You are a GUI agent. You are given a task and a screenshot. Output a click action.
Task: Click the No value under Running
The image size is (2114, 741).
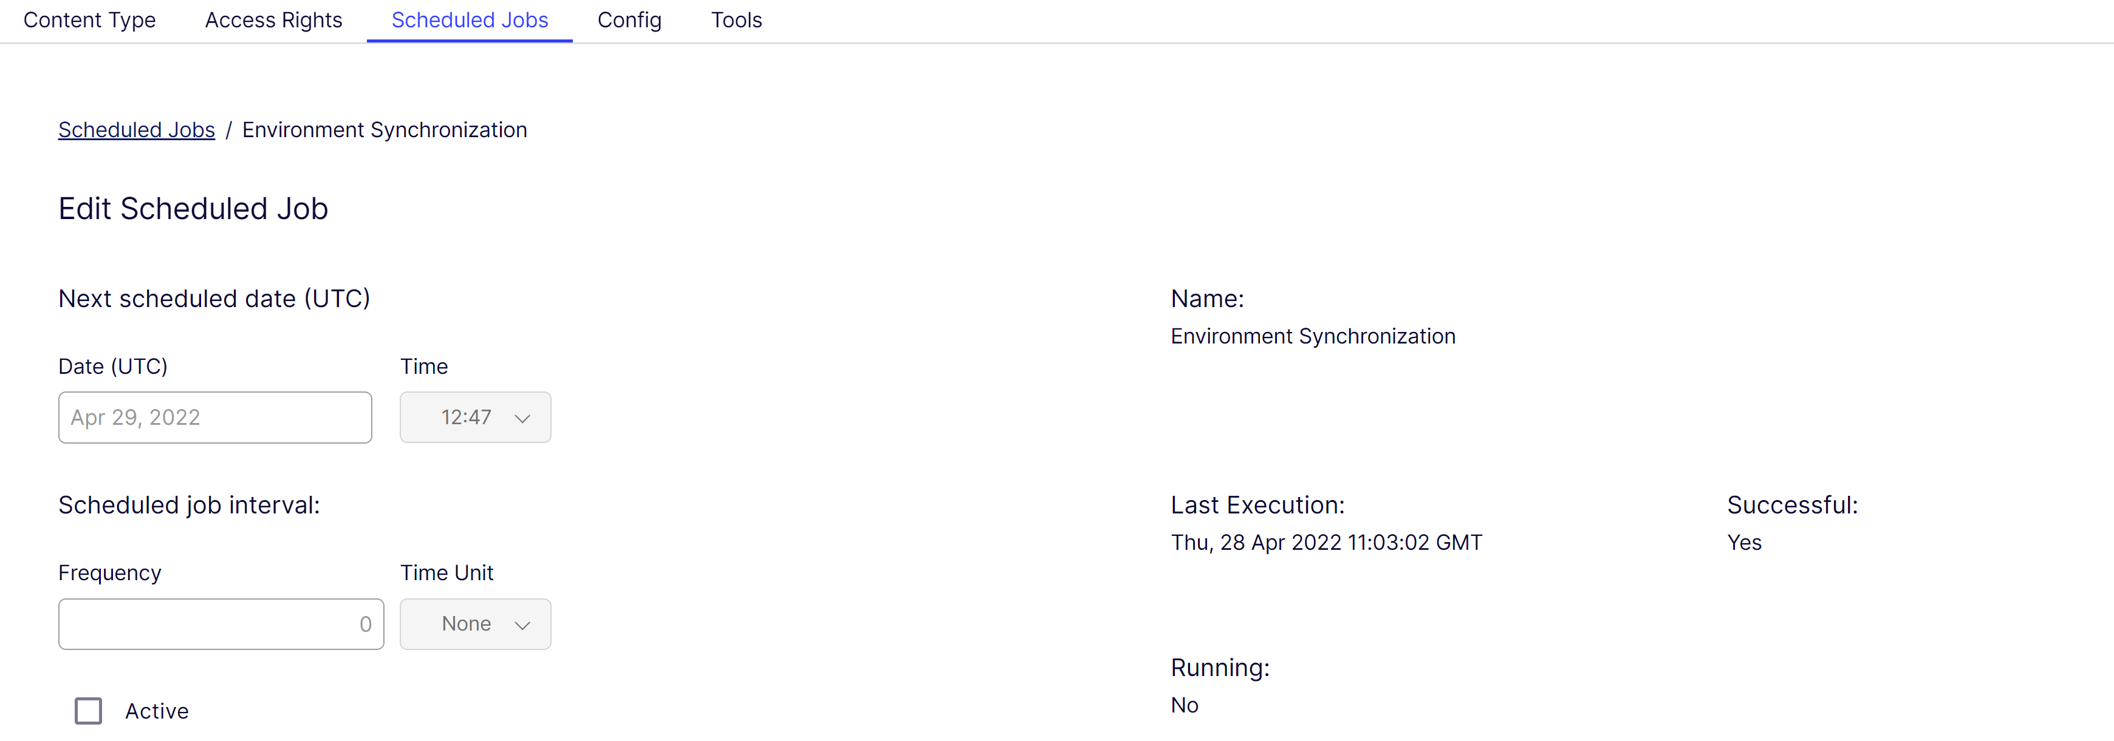tap(1184, 705)
